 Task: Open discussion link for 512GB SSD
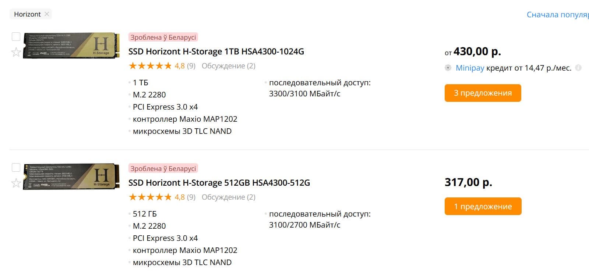(x=228, y=197)
